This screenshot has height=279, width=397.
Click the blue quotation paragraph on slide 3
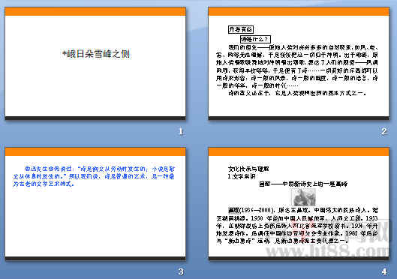94,176
